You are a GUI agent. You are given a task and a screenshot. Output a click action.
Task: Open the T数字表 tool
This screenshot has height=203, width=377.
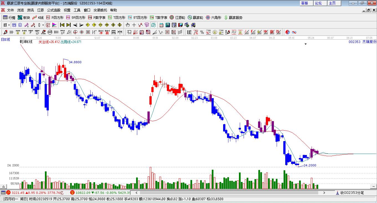(x=159, y=17)
